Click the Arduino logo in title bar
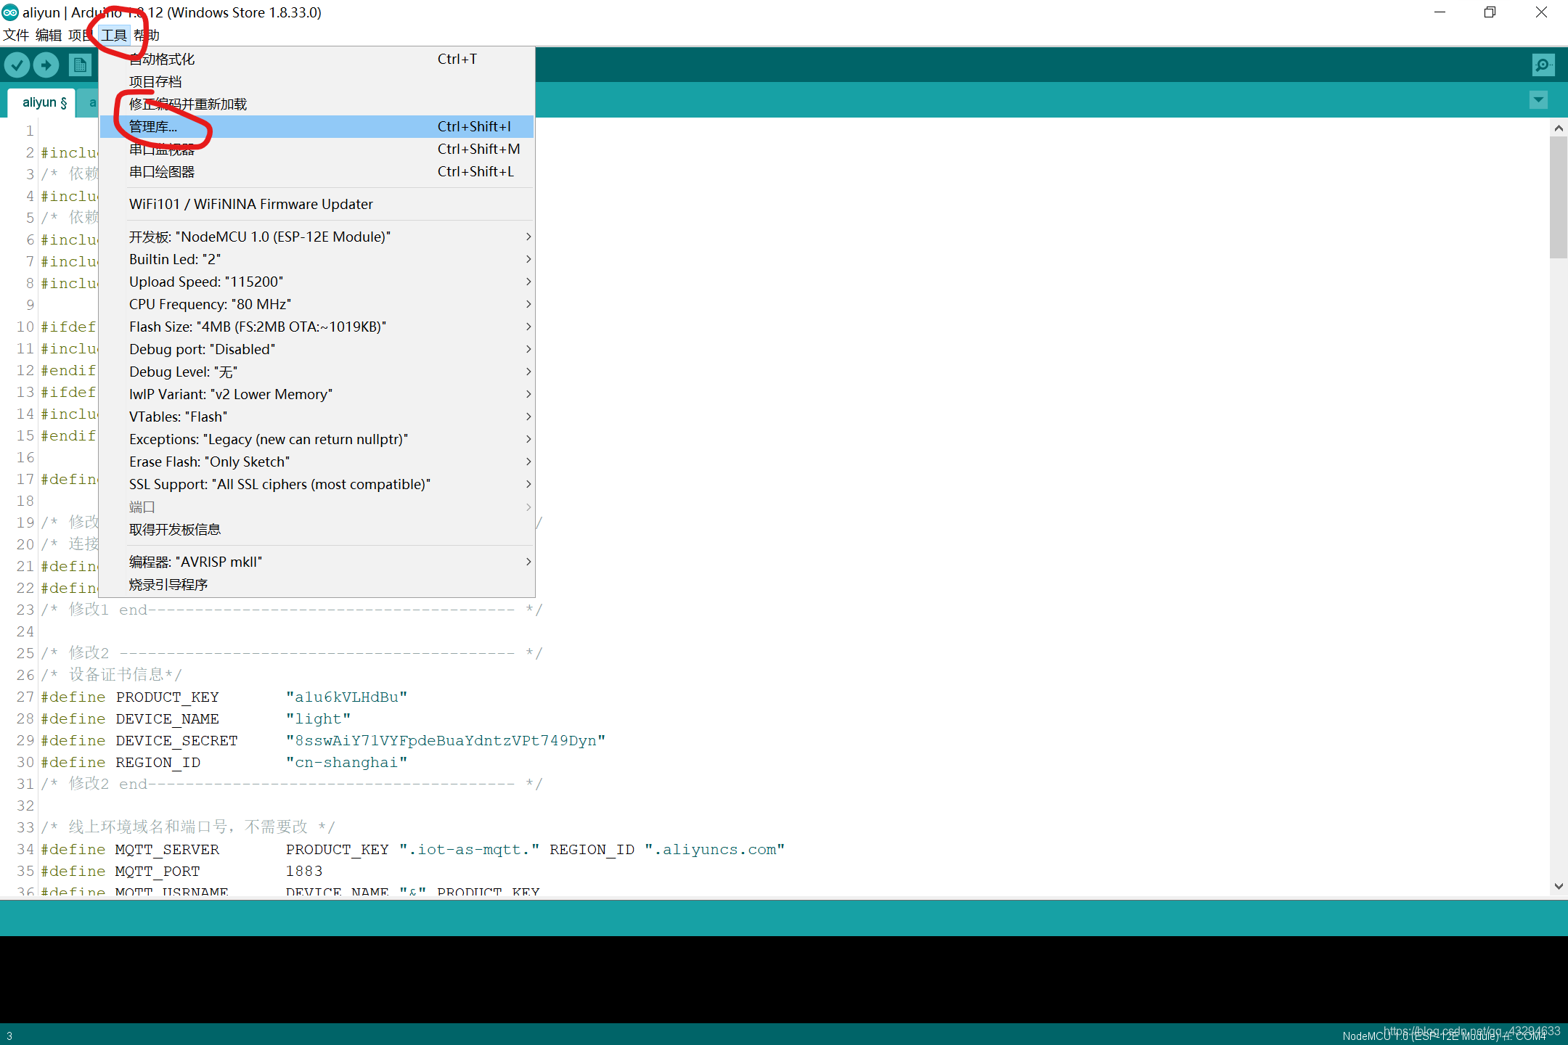Screen dimensions: 1568x1045 [x=10, y=12]
